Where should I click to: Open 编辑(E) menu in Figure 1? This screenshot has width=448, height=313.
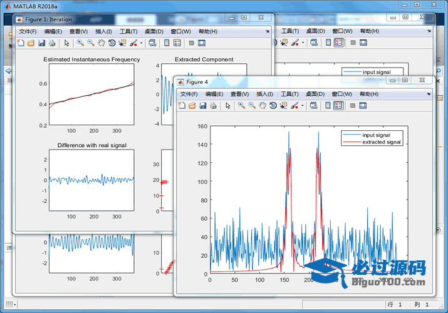53,31
